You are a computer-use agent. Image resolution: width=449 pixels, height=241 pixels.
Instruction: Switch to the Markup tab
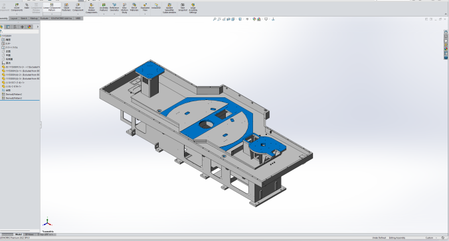(x=34, y=19)
